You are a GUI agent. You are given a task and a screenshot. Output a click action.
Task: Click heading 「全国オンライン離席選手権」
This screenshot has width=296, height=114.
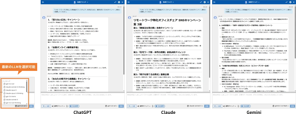[64, 47]
